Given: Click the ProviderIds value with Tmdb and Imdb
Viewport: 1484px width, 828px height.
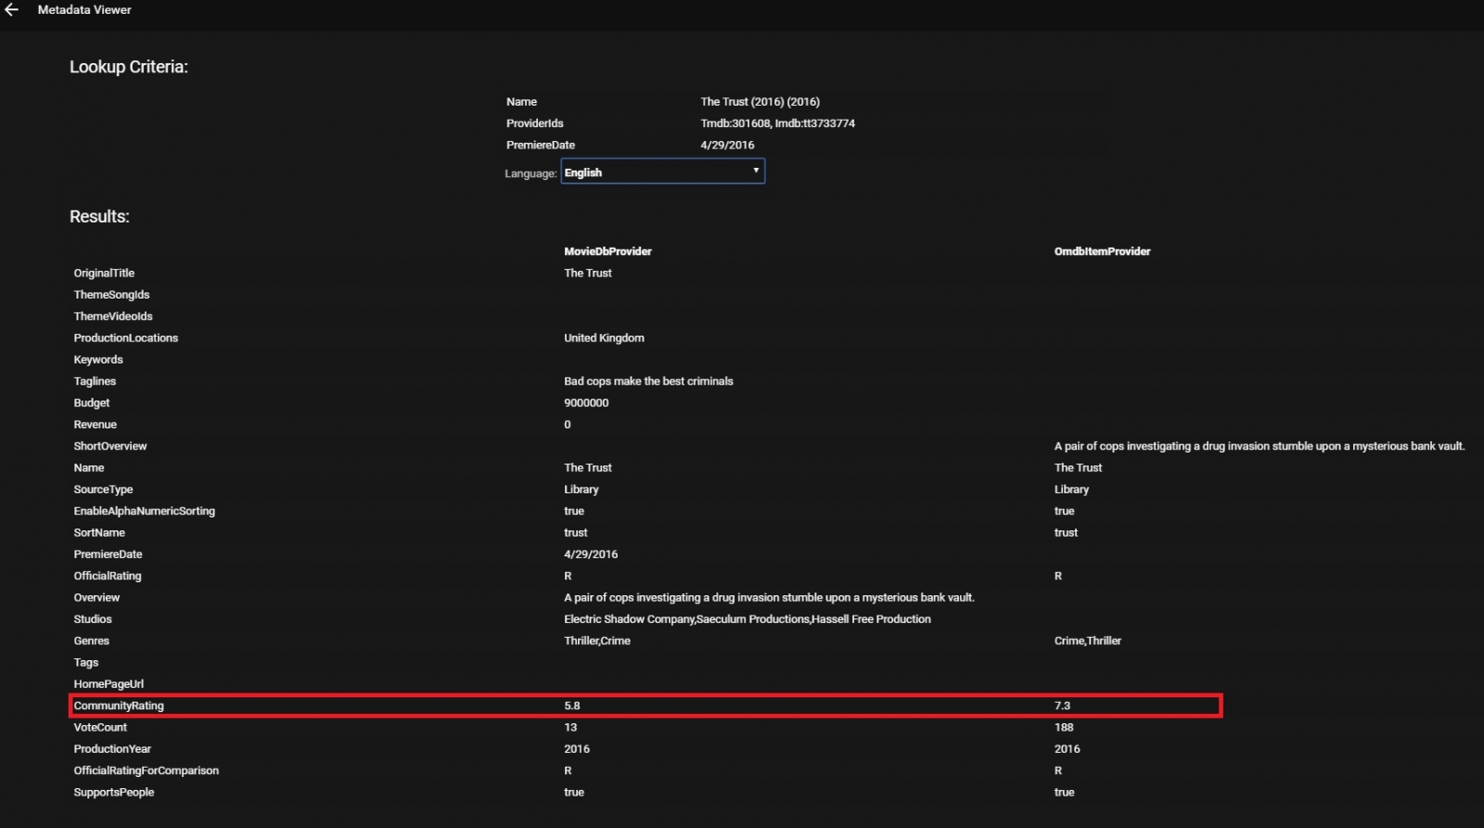Looking at the screenshot, I should [777, 123].
